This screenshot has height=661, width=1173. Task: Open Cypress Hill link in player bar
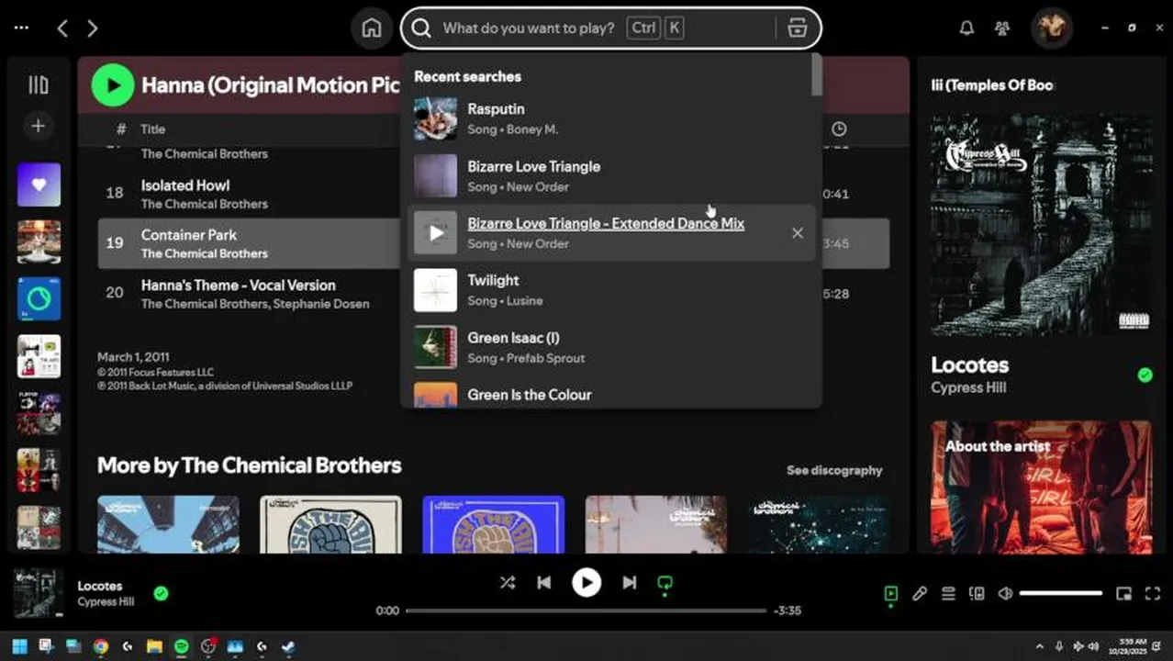tap(106, 602)
